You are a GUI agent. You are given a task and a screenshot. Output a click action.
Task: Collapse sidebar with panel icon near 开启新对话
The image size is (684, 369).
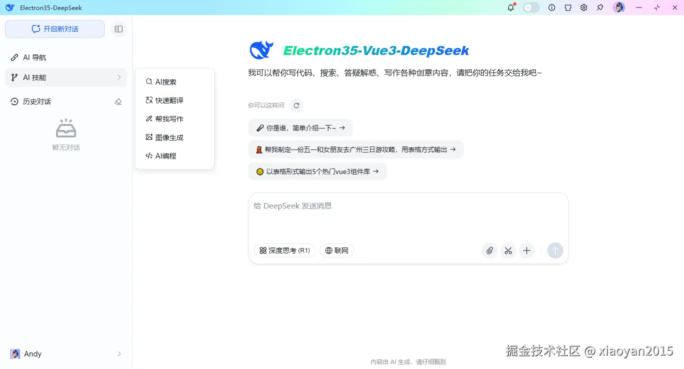tap(119, 29)
